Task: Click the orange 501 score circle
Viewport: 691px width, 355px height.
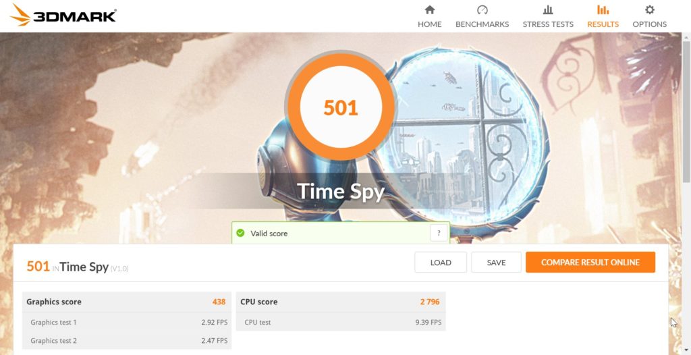Action: tap(340, 107)
